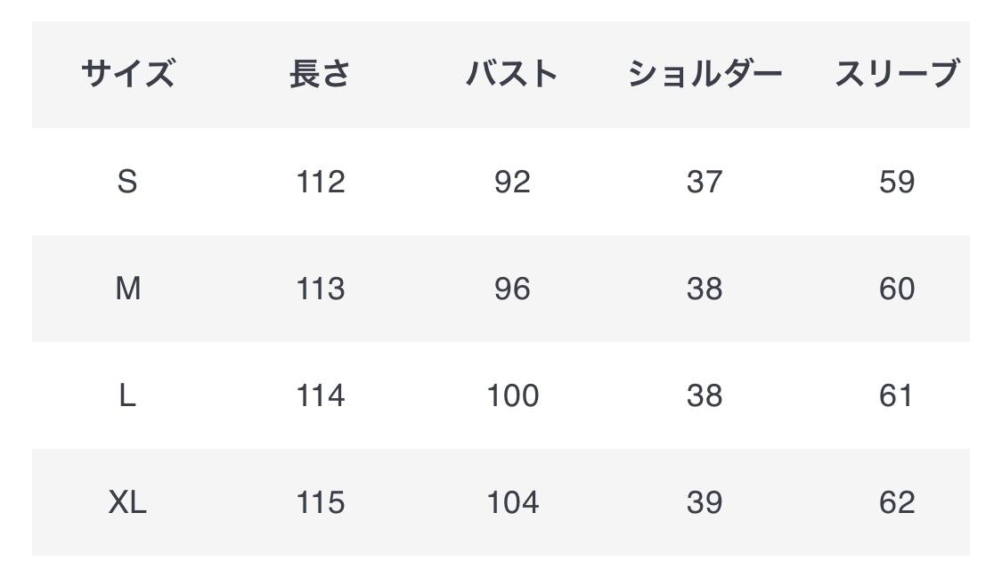This screenshot has width=1002, height=578.
Task: Select the M size row label
Action: coord(127,289)
